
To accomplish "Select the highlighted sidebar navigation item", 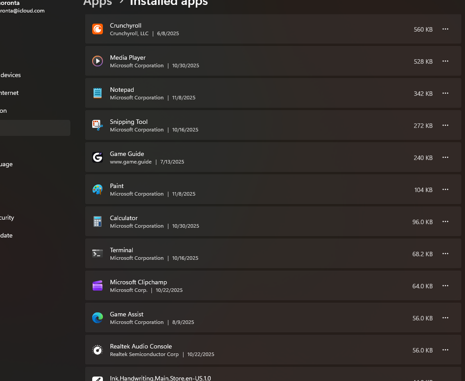I will tap(35, 128).
